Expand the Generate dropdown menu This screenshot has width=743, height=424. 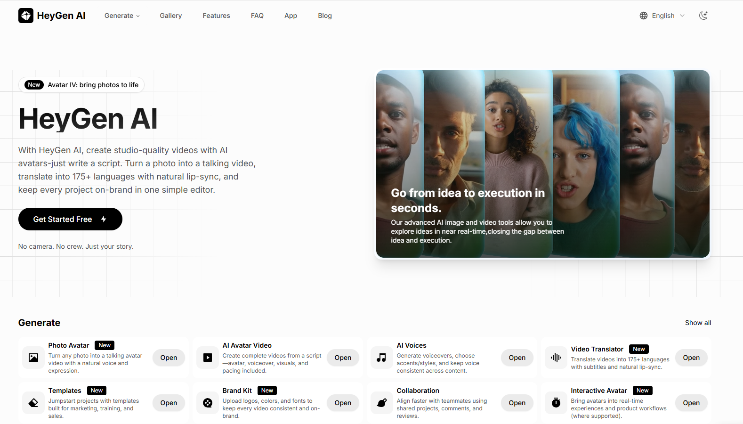(122, 16)
